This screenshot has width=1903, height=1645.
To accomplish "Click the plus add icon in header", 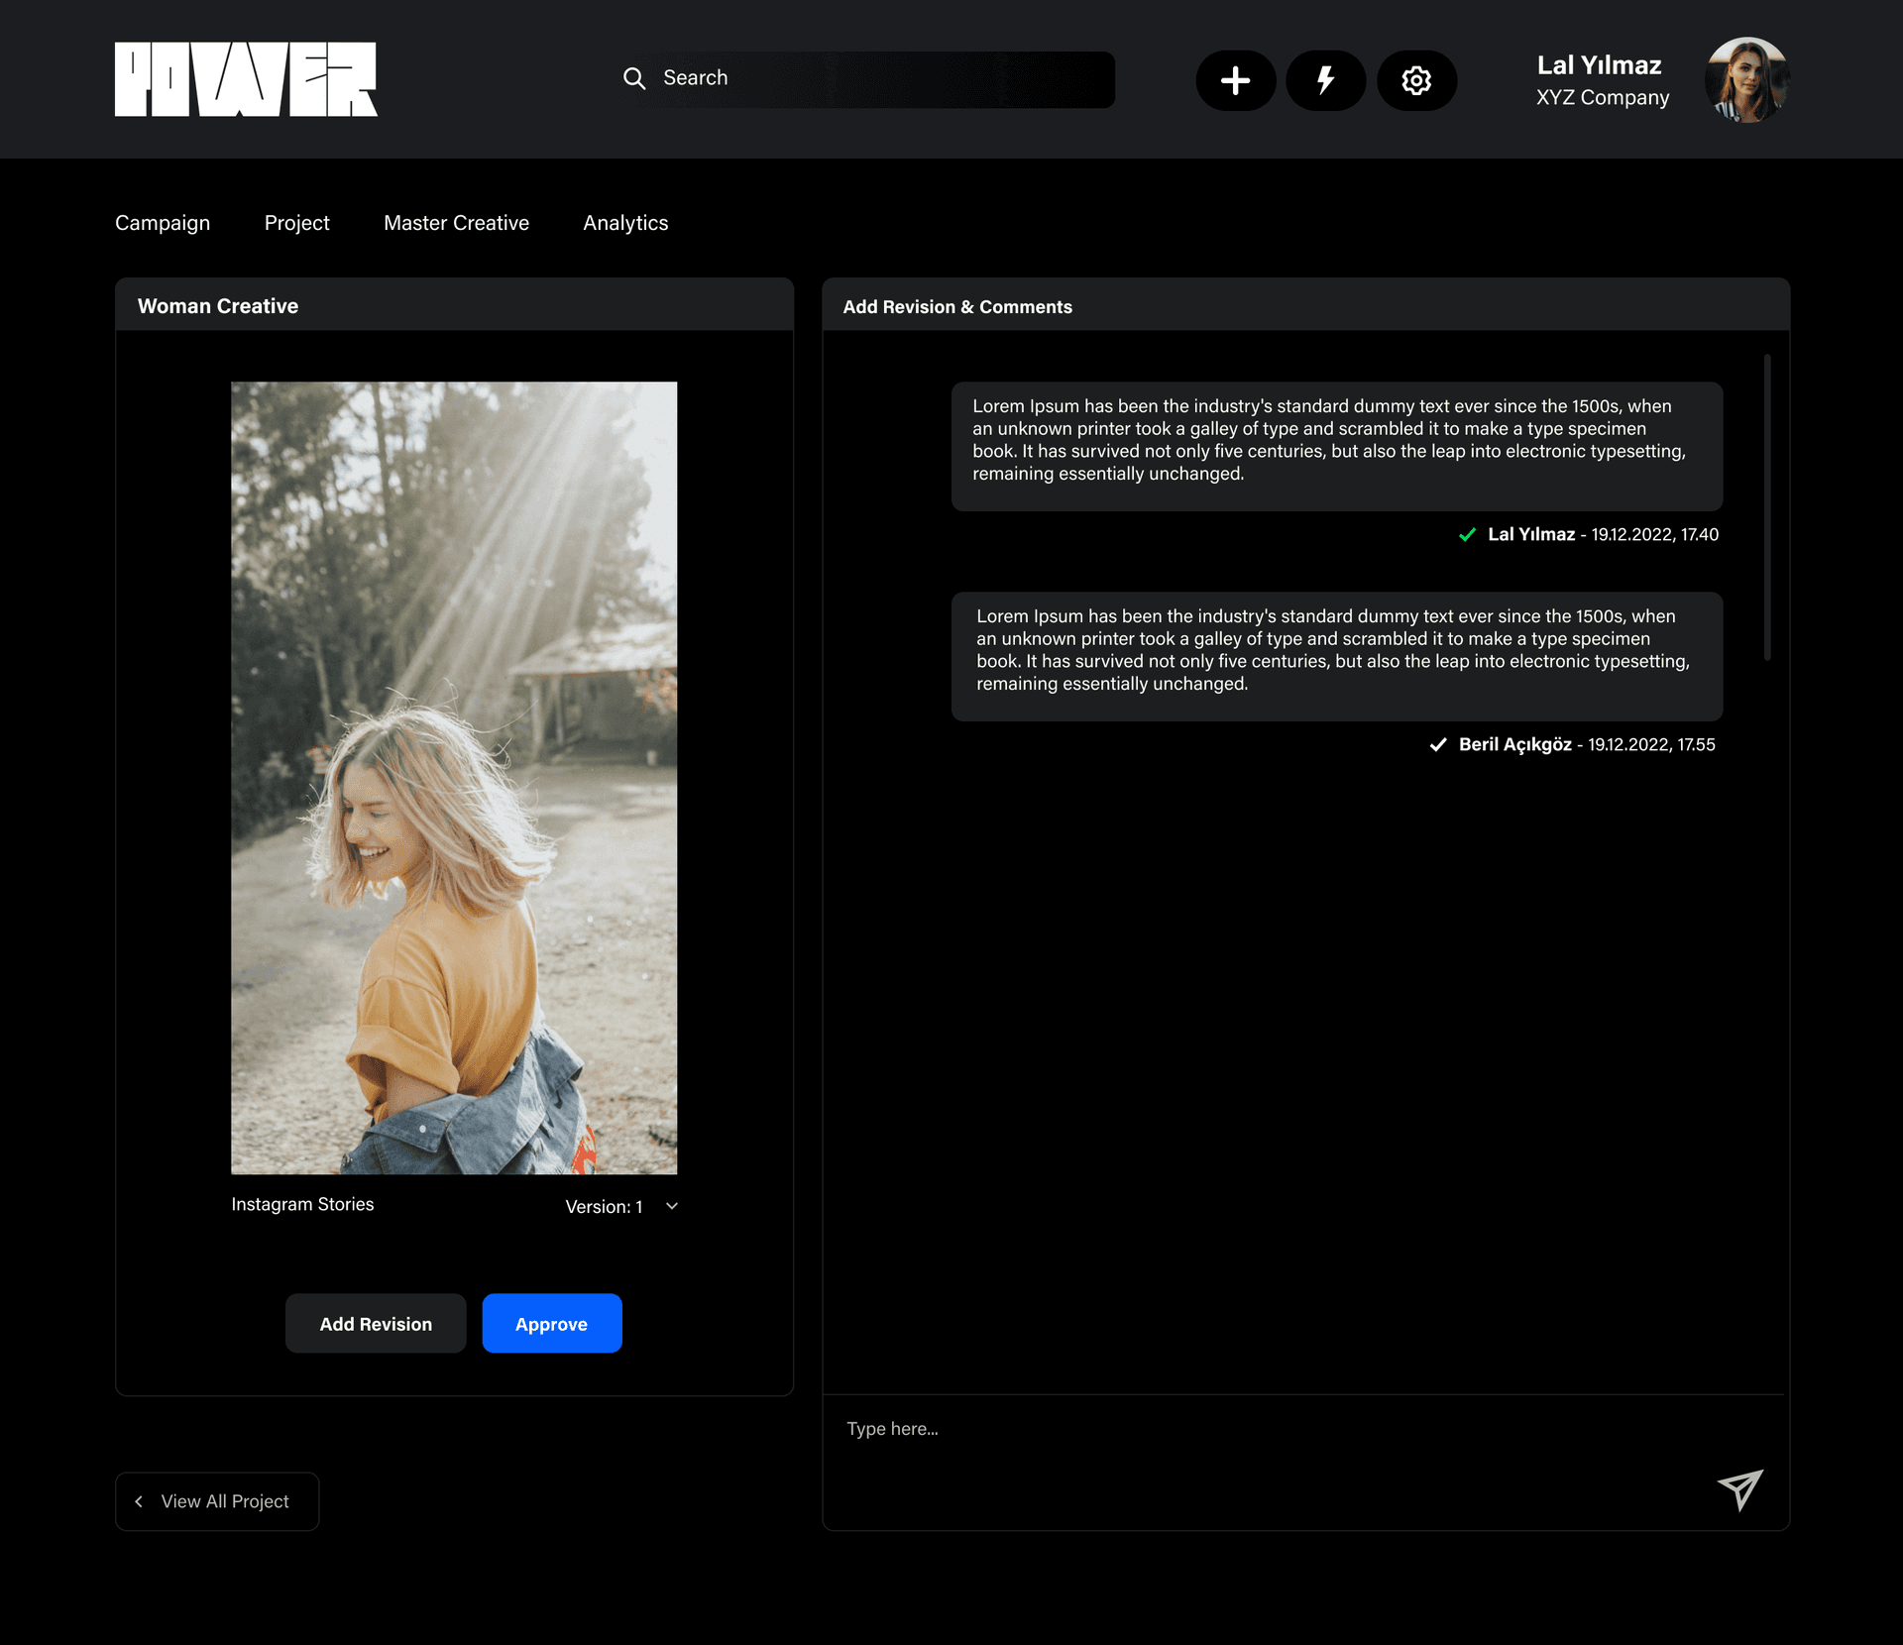I will point(1235,80).
